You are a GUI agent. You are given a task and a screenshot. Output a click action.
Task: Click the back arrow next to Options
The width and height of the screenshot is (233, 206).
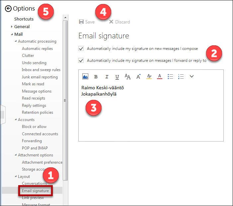pos(8,9)
